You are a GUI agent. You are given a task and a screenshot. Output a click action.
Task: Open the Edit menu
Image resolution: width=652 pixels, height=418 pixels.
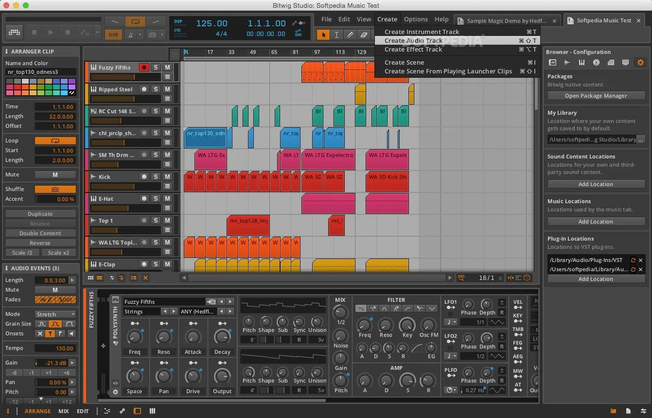tap(344, 19)
